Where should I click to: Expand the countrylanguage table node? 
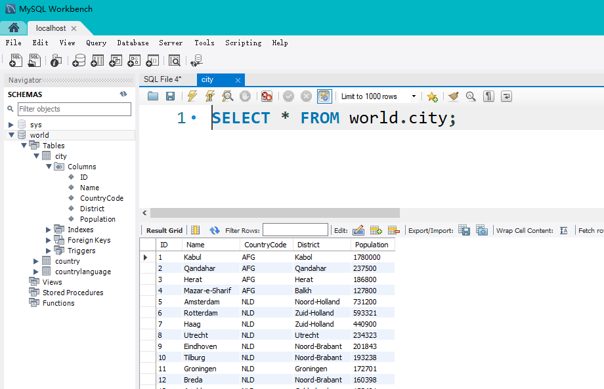[x=36, y=272]
